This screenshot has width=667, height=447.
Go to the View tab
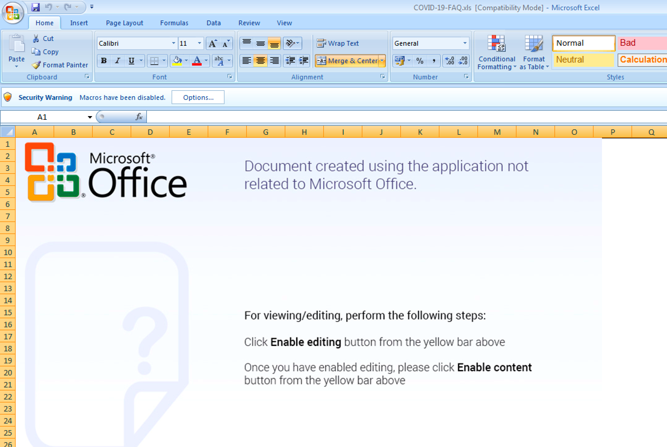coord(284,23)
